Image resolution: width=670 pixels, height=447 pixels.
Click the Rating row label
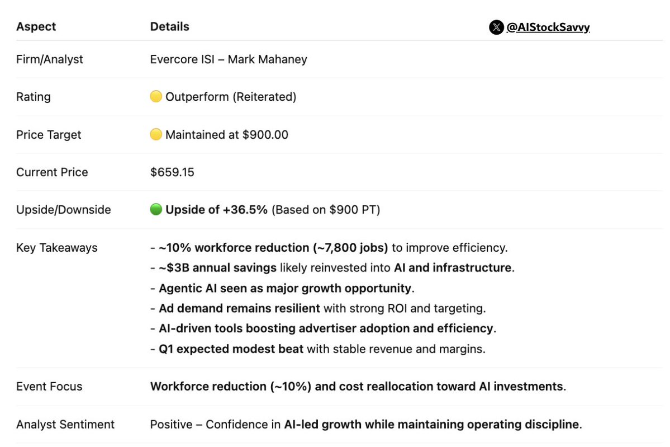(x=34, y=97)
